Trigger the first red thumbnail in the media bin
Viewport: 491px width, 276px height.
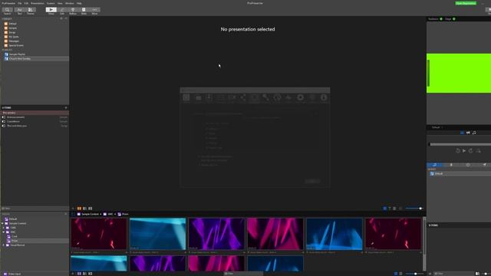click(x=99, y=234)
